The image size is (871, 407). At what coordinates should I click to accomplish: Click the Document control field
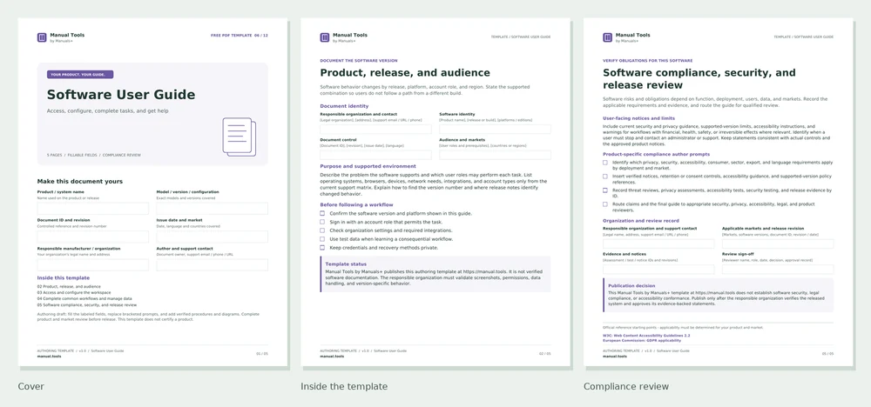pyautogui.click(x=375, y=156)
